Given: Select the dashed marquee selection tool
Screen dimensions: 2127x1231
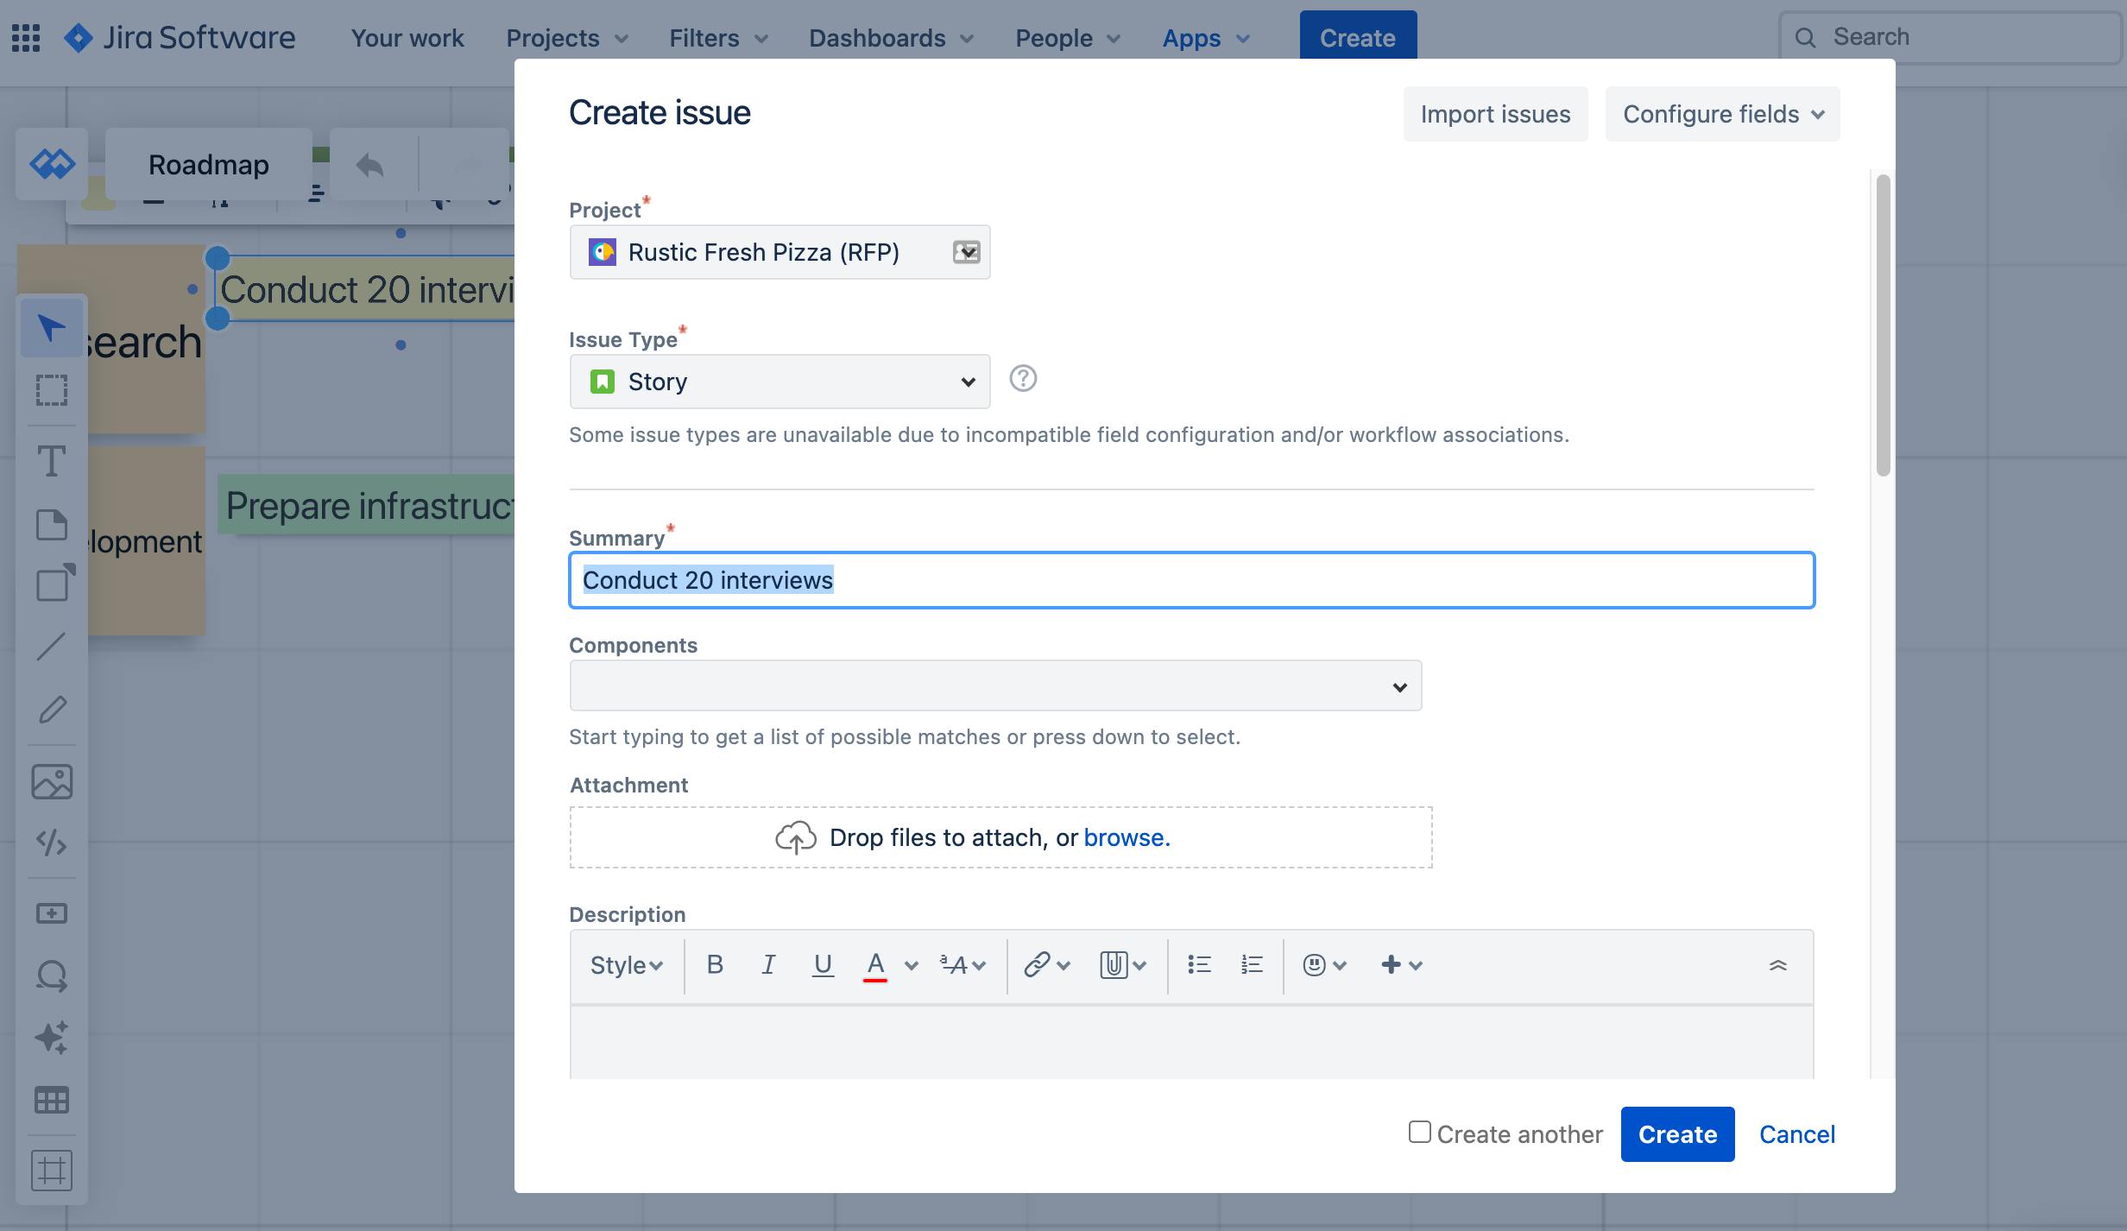Looking at the screenshot, I should pyautogui.click(x=52, y=390).
